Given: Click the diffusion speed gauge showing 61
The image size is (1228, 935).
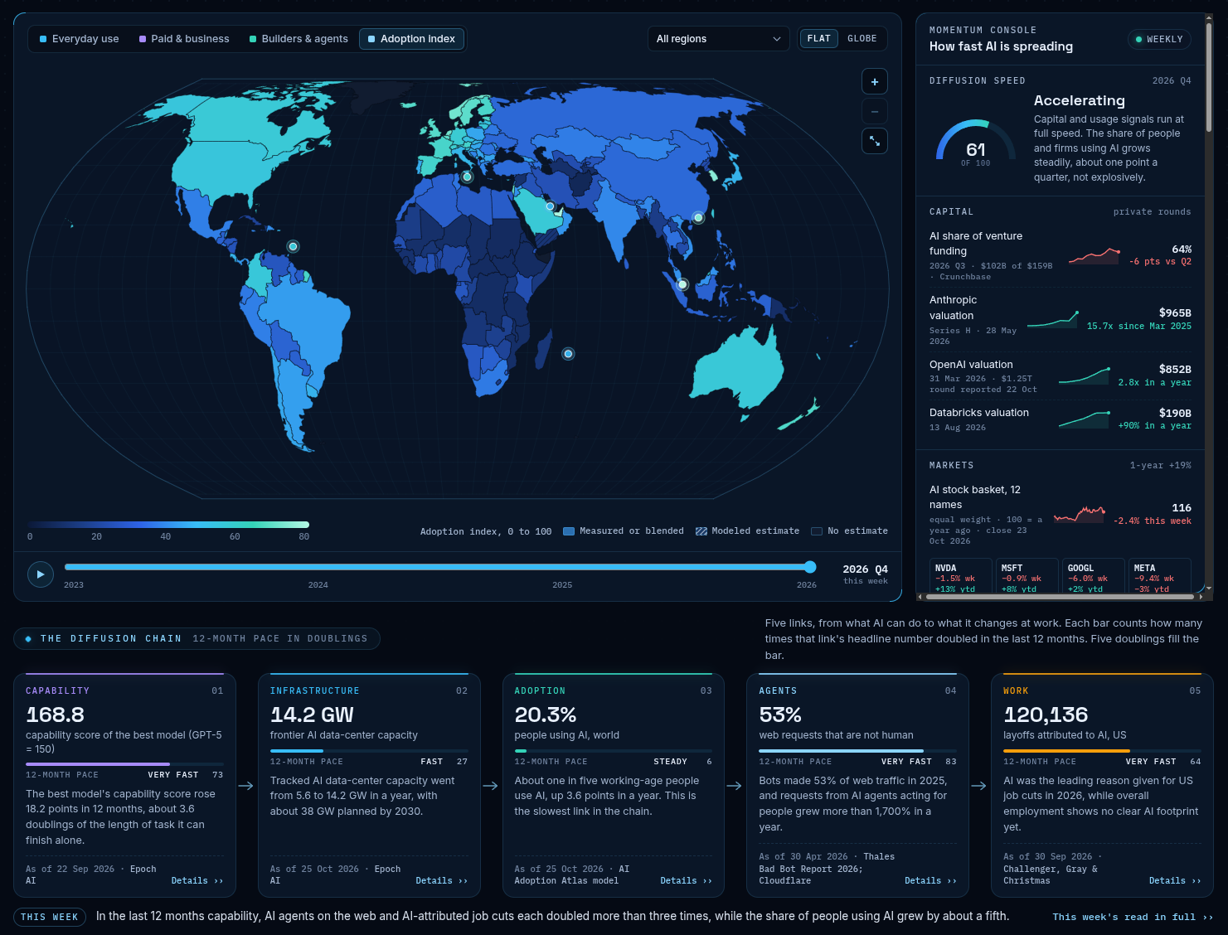Looking at the screenshot, I should [976, 143].
